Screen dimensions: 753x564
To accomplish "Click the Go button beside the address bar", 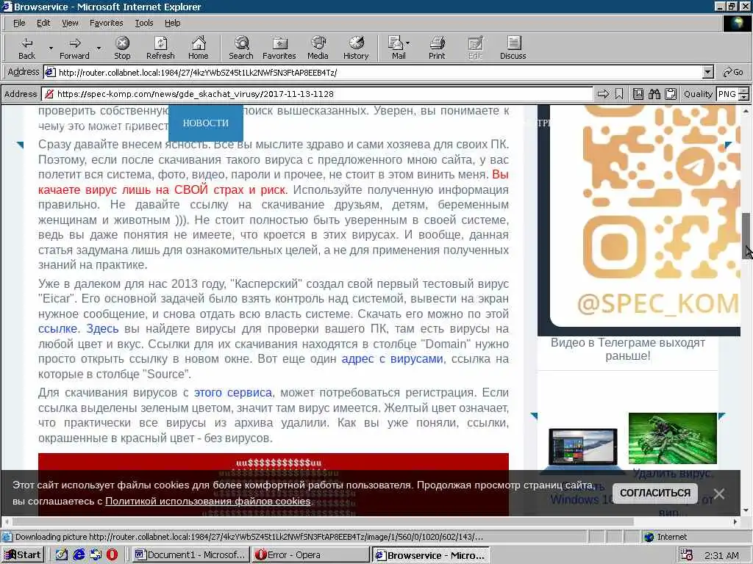I will coord(733,73).
